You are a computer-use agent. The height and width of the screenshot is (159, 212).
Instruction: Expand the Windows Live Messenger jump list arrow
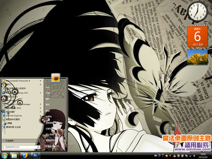click(x=40, y=104)
